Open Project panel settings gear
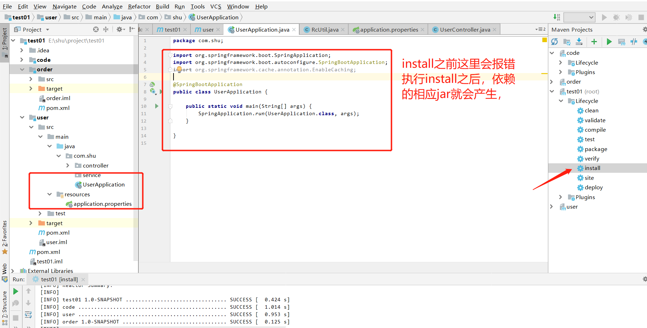The width and height of the screenshot is (647, 328). [x=120, y=29]
